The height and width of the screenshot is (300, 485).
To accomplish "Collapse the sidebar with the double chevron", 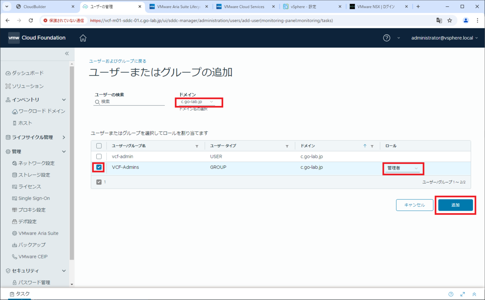I will 67,53.
